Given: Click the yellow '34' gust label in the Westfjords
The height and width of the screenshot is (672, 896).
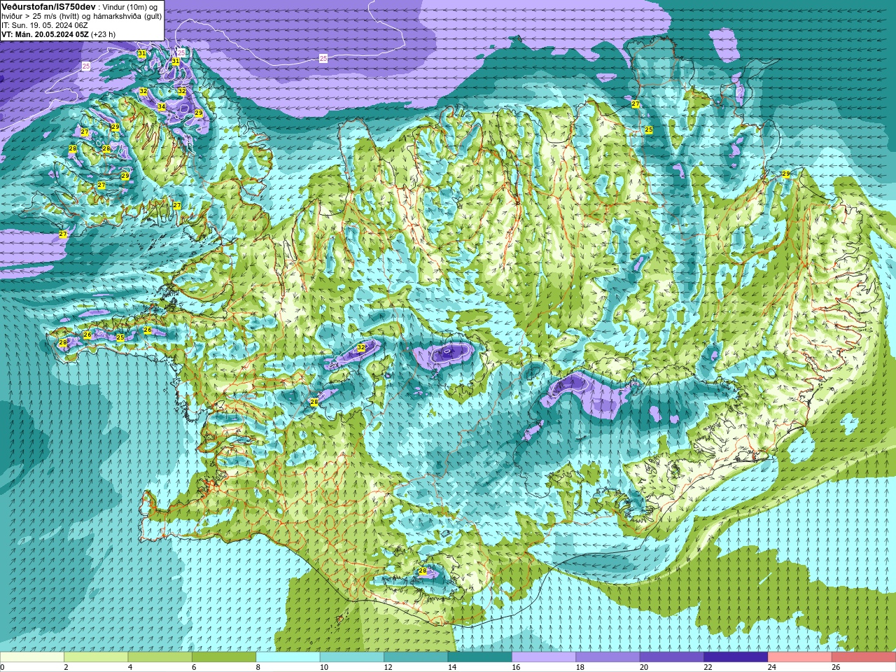Looking at the screenshot, I should (162, 107).
